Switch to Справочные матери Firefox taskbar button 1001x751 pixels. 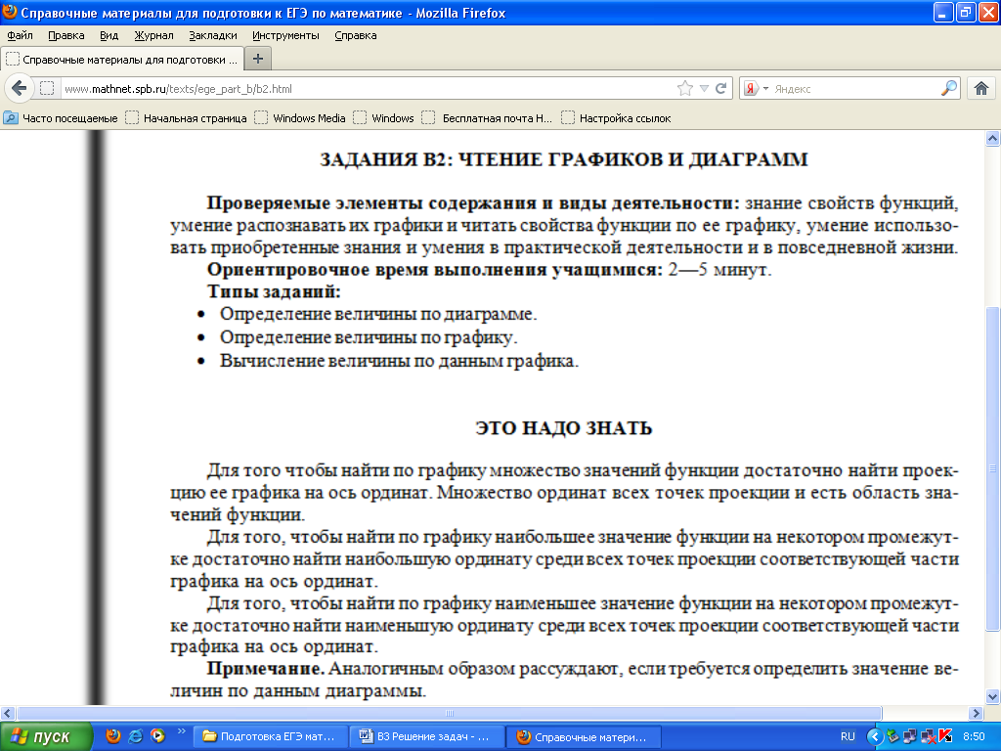(583, 736)
